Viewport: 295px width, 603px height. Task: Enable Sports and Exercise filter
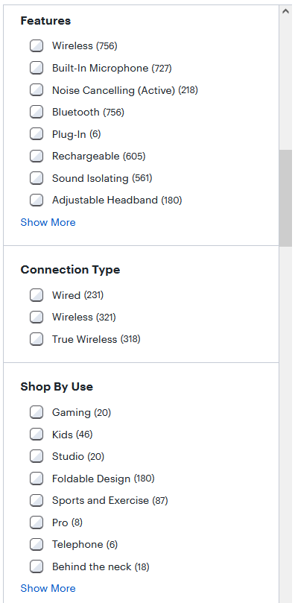(37, 500)
